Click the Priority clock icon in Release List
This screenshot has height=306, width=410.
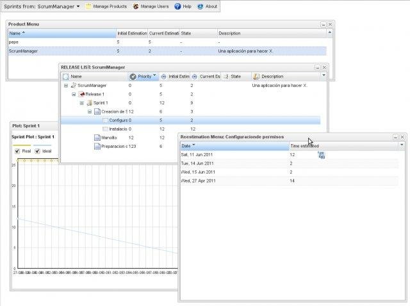[x=133, y=77]
